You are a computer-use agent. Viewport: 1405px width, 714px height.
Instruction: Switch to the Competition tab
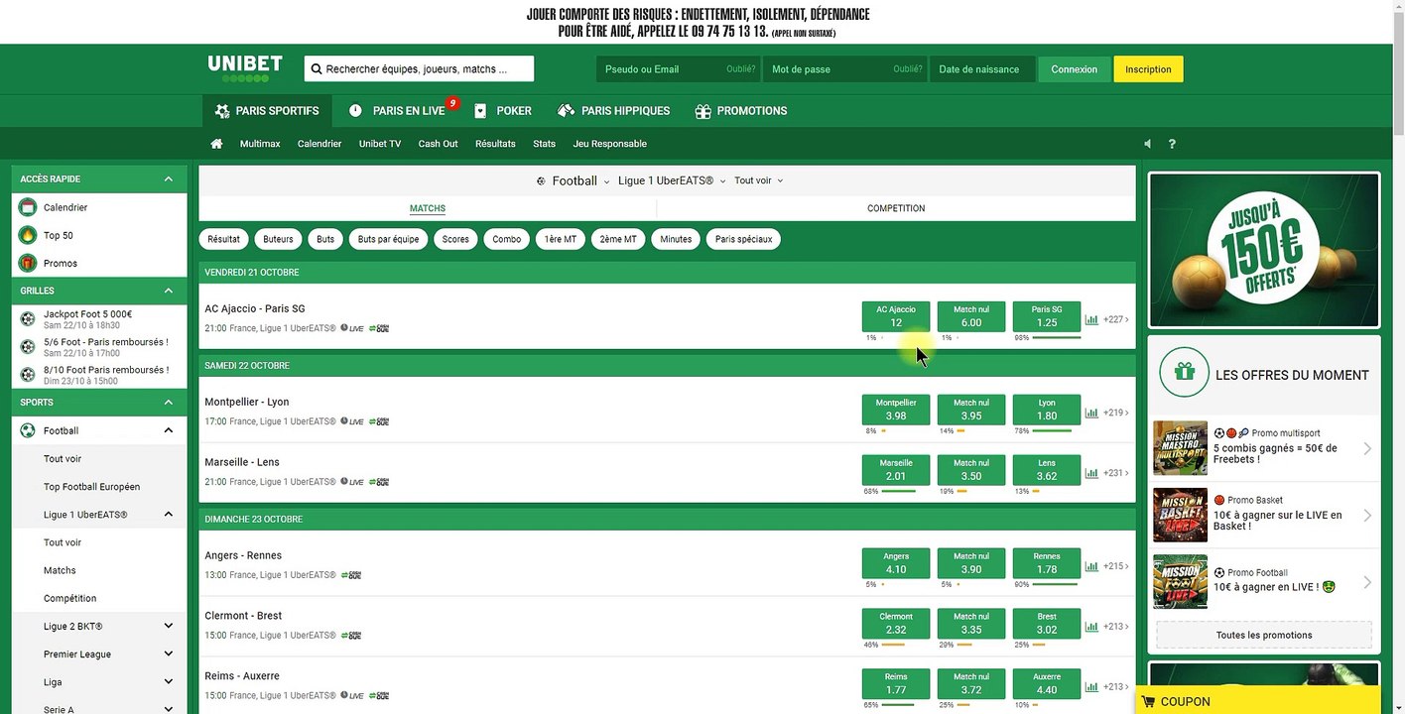[x=896, y=208]
